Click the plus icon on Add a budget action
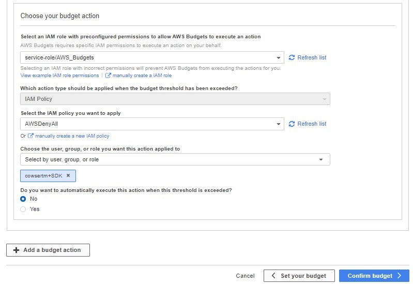Screen dimensions: 413x284 coord(17,250)
